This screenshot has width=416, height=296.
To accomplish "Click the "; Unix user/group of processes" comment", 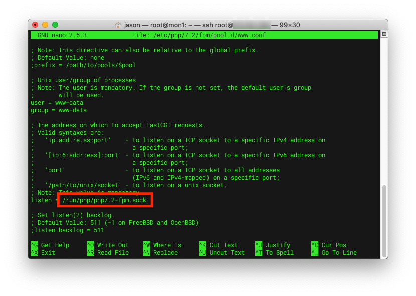I will click(83, 80).
